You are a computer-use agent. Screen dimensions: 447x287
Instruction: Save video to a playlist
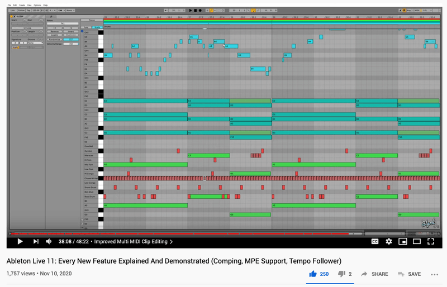tap(409, 274)
